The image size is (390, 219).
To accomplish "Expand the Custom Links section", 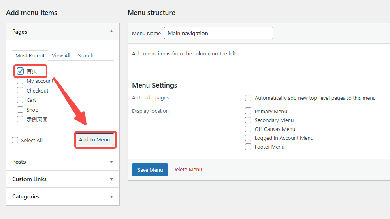I will [111, 179].
